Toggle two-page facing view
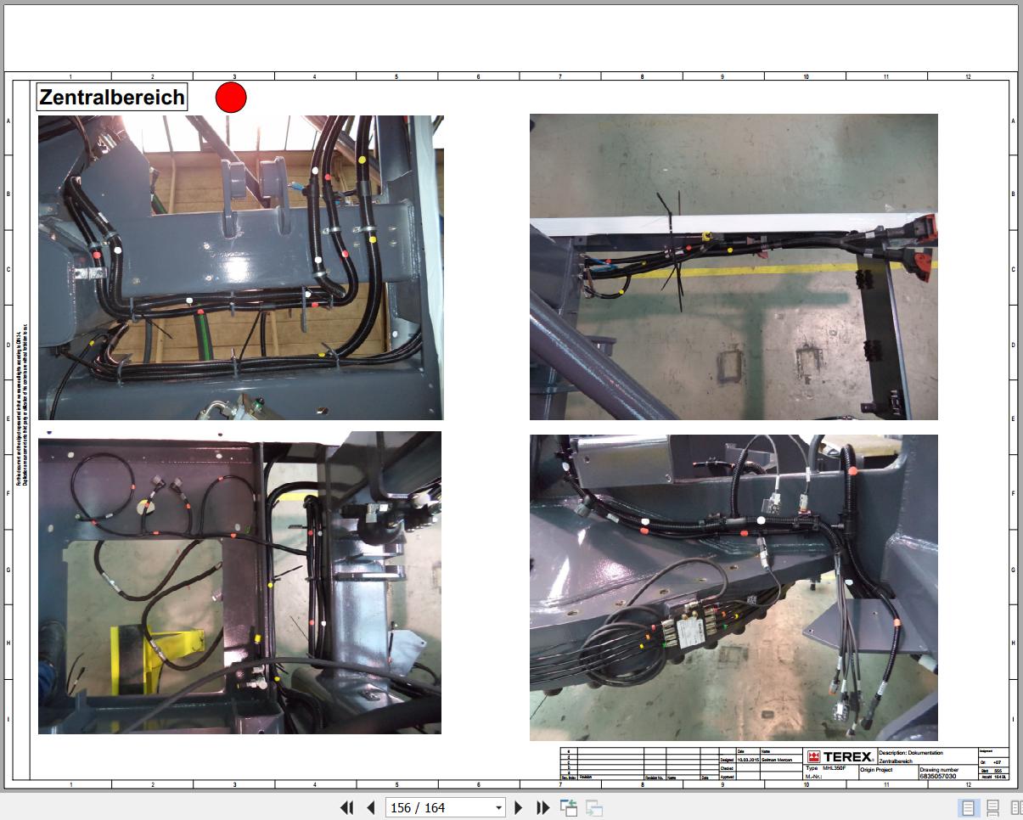Viewport: 1023px width, 820px height. coord(1015,808)
